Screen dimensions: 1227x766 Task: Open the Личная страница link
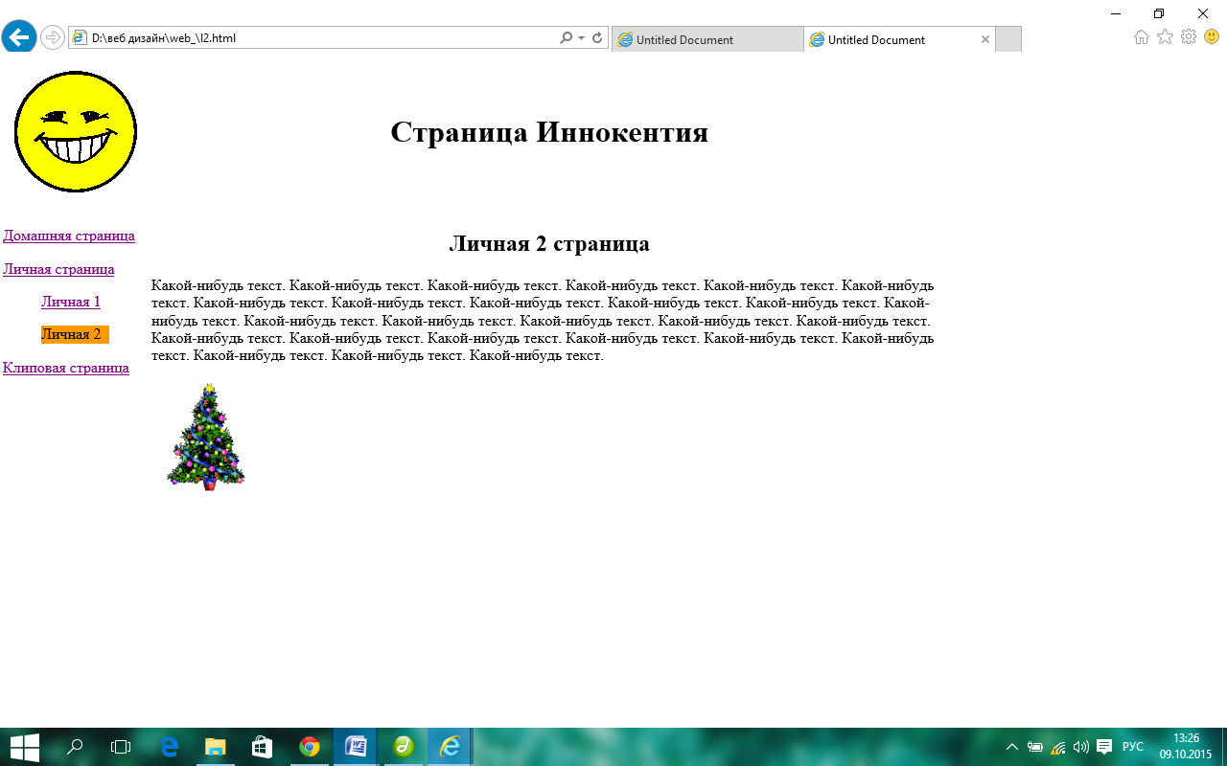click(x=58, y=269)
